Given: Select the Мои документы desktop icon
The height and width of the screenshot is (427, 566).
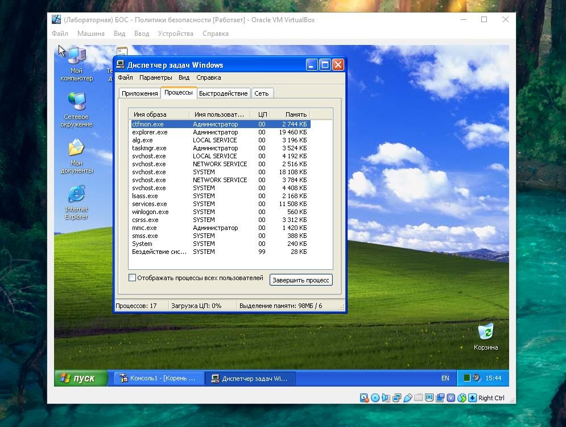Looking at the screenshot, I should coord(77,156).
